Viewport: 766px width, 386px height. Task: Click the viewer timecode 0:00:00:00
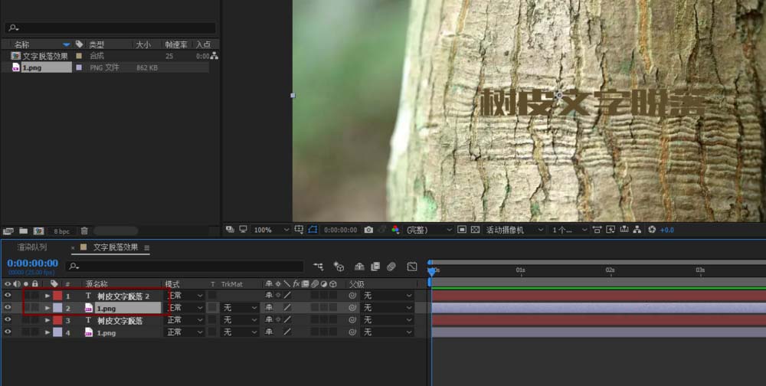(x=341, y=230)
